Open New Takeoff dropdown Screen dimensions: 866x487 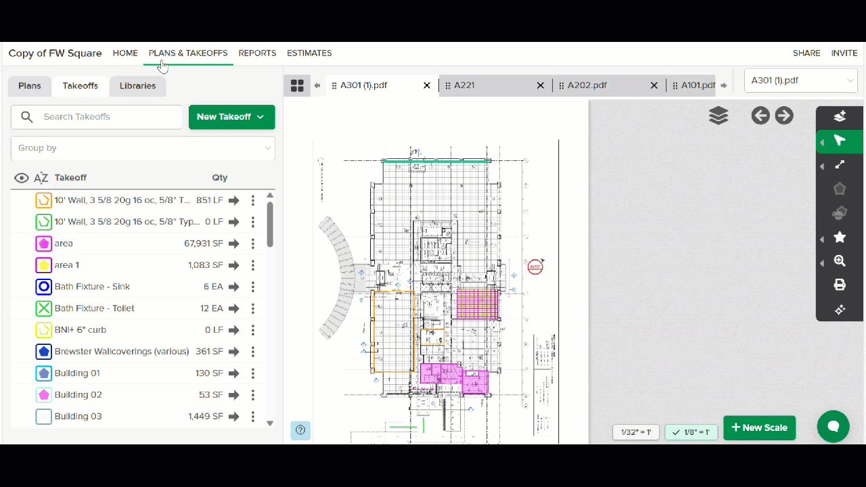point(231,117)
